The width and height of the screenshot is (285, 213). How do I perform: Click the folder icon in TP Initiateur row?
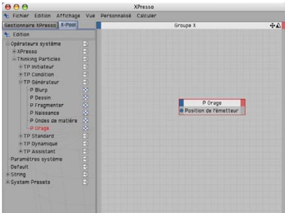pyautogui.click(x=85, y=67)
